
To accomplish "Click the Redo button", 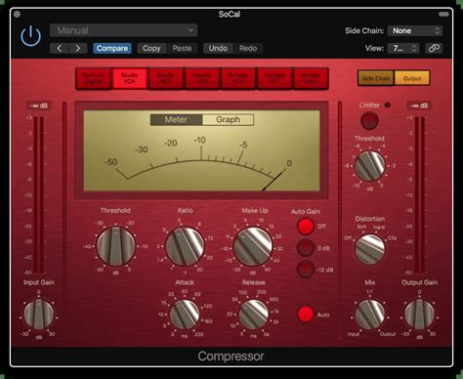I will click(x=248, y=49).
